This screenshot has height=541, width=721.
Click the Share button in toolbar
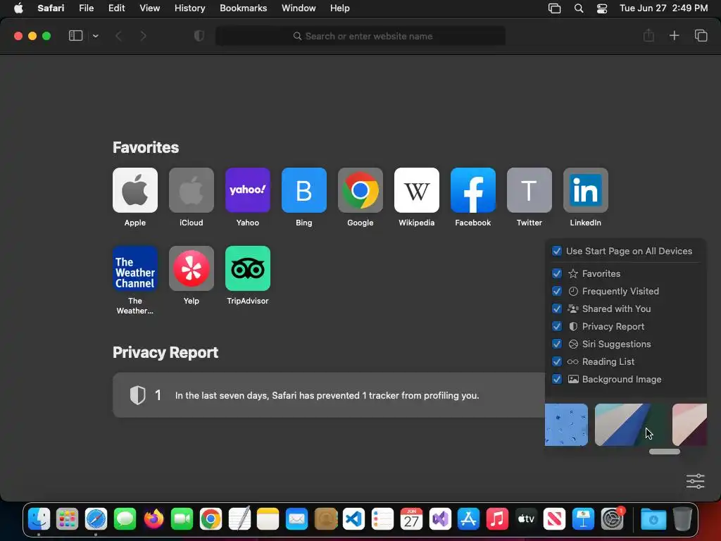[648, 35]
